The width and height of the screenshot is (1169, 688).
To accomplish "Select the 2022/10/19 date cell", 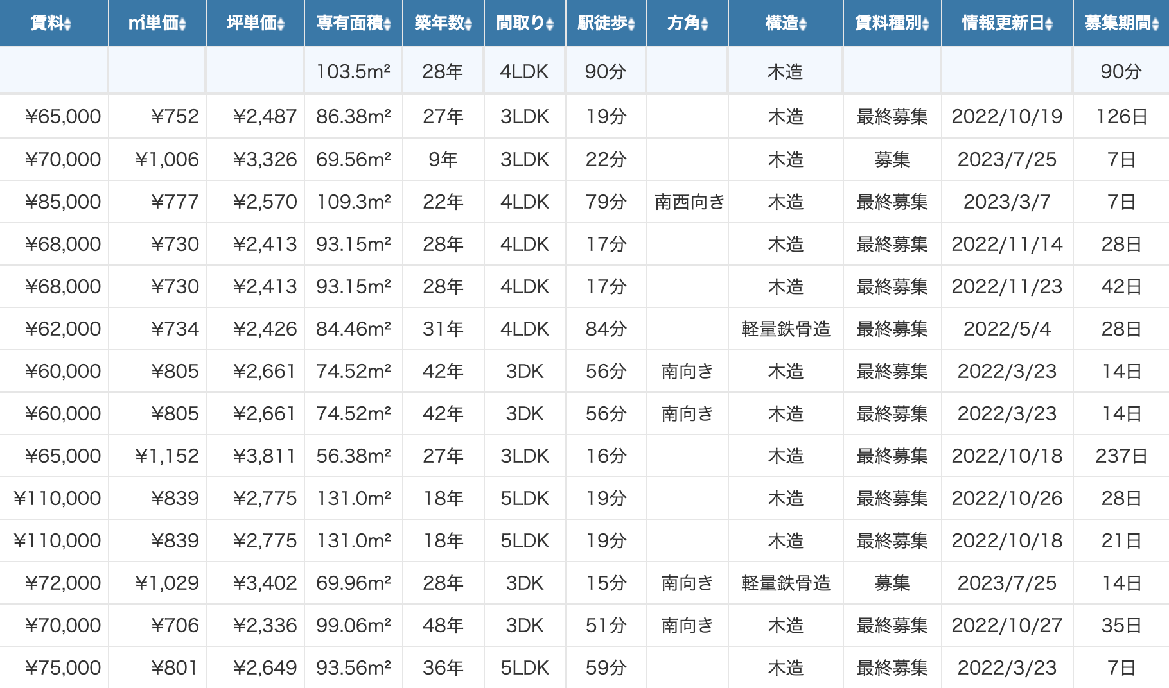I will pos(1007,117).
